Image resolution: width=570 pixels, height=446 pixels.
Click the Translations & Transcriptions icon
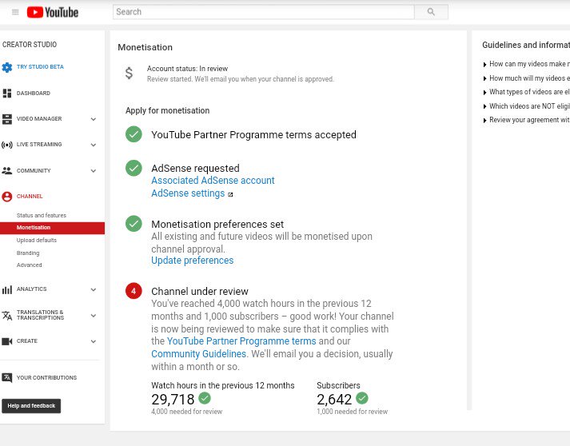click(7, 316)
